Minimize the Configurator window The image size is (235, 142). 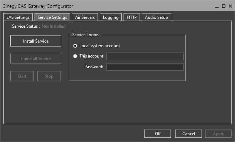pyautogui.click(x=217, y=6)
